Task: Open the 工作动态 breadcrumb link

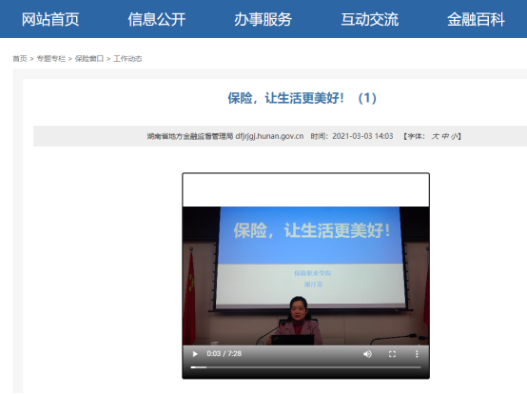Action: click(x=127, y=58)
